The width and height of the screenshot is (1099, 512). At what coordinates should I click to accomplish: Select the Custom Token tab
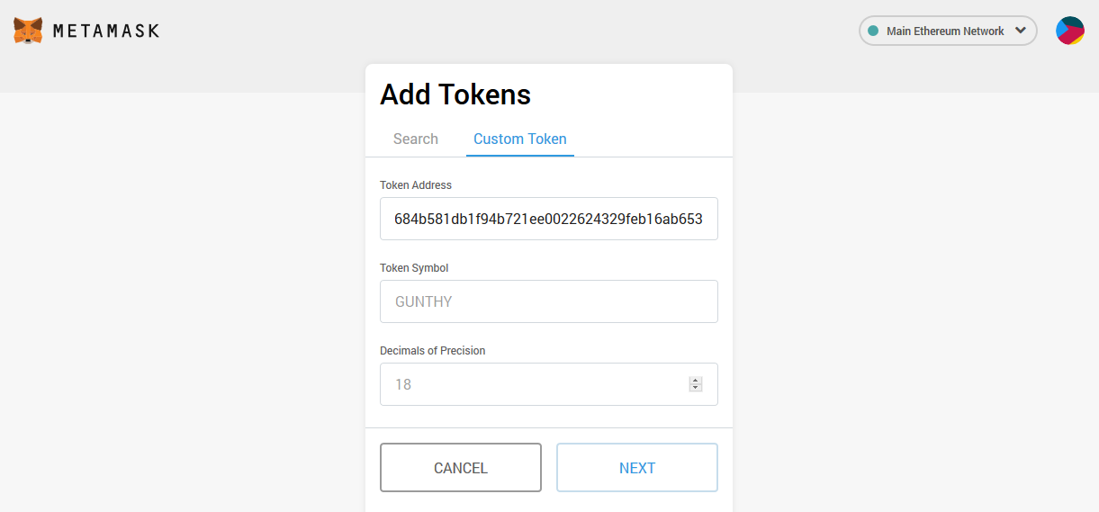point(520,139)
